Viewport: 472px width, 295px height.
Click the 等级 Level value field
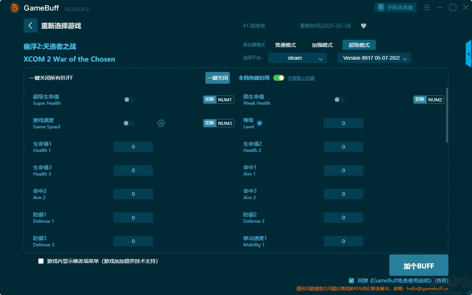pyautogui.click(x=343, y=123)
